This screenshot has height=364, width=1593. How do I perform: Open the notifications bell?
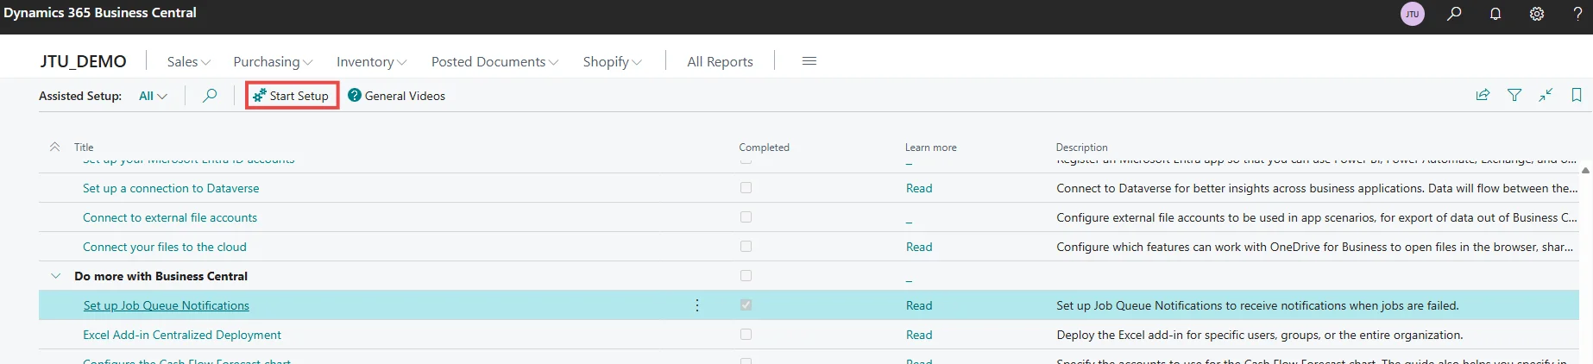1495,14
